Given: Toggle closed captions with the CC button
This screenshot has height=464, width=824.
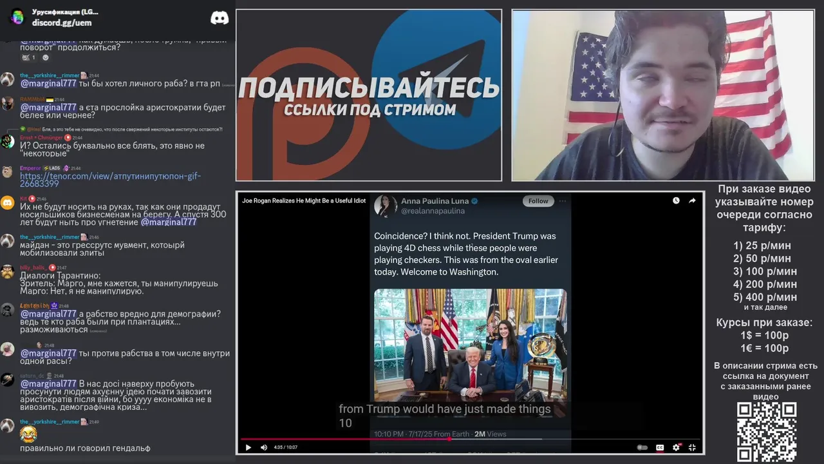Looking at the screenshot, I should (x=660, y=447).
